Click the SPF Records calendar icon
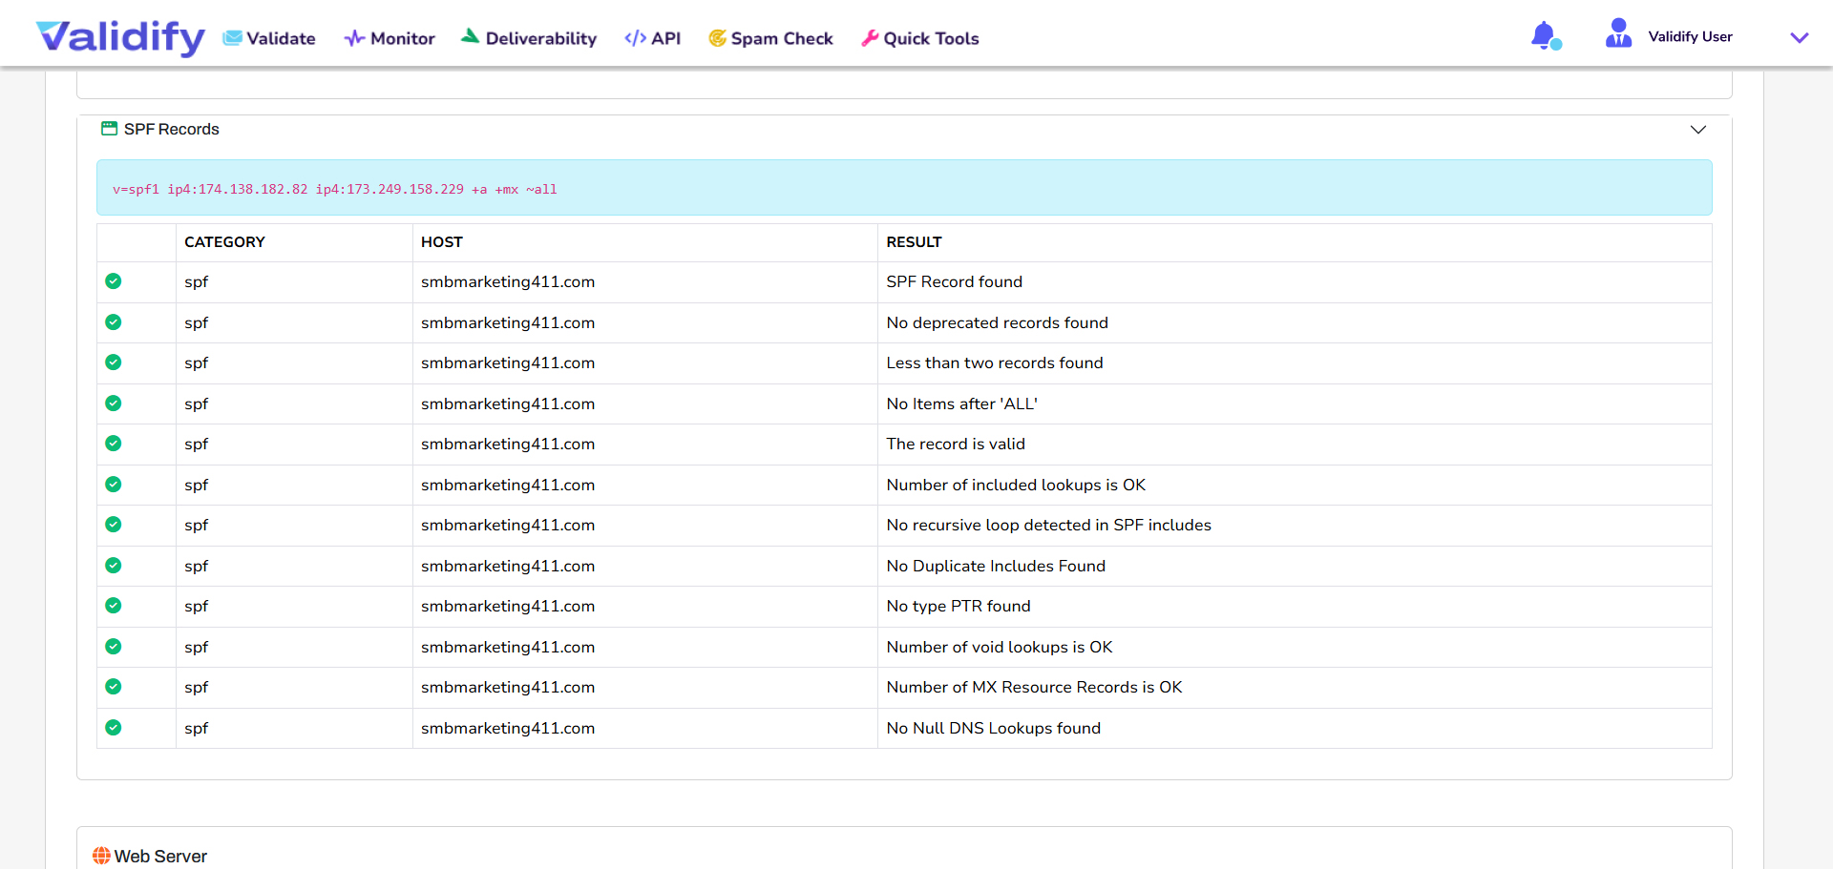The height and width of the screenshot is (869, 1833). tap(109, 129)
